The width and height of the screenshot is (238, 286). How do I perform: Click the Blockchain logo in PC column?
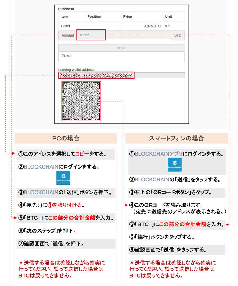(63, 178)
